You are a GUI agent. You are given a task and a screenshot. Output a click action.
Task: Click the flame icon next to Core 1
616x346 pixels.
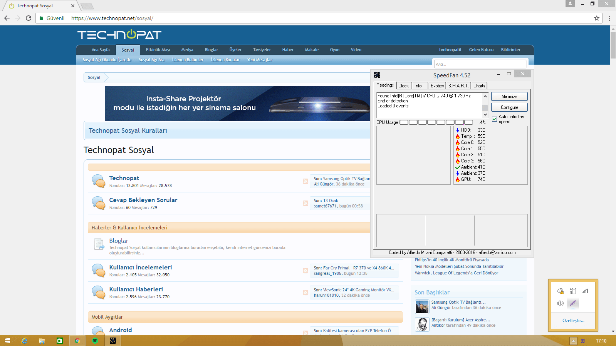click(458, 149)
